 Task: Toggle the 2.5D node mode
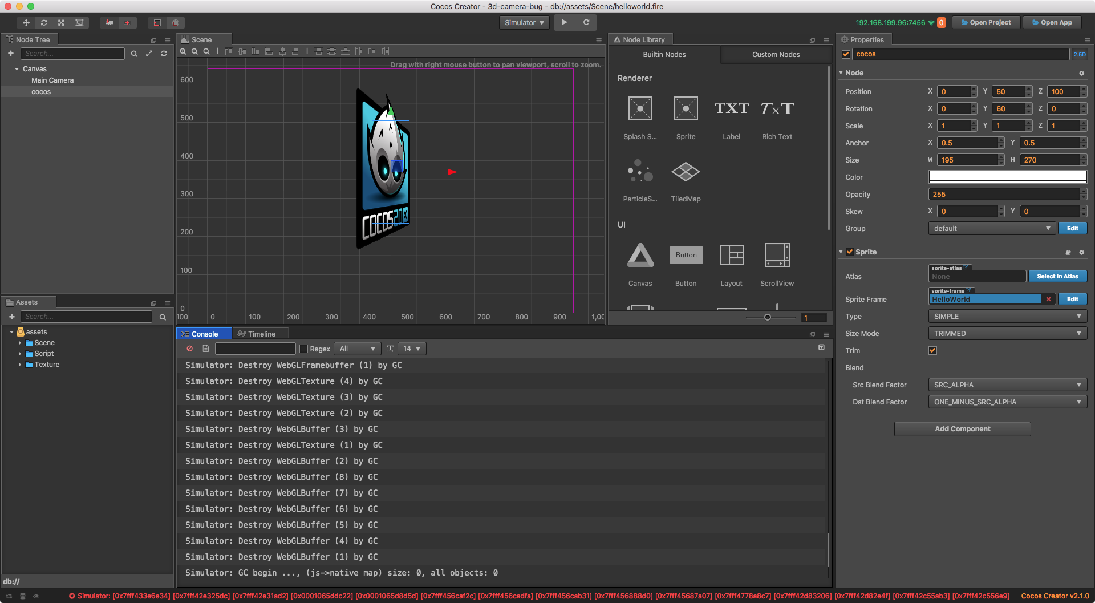(x=1080, y=54)
